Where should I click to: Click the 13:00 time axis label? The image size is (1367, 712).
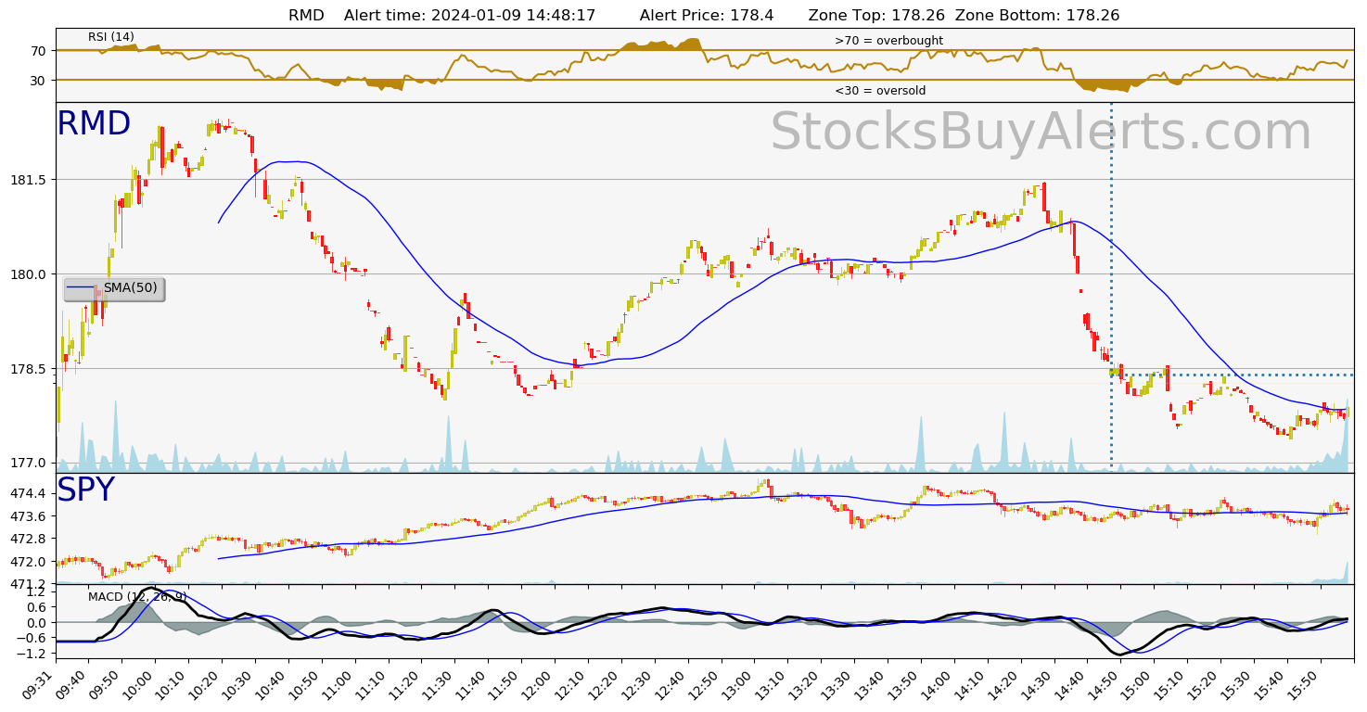739,681
